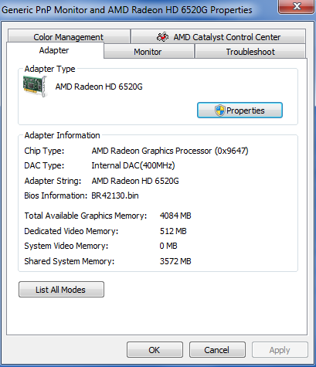This screenshot has height=367, width=316.
Task: Open the AMD Catalyst Control Center tab
Action: coord(219,36)
